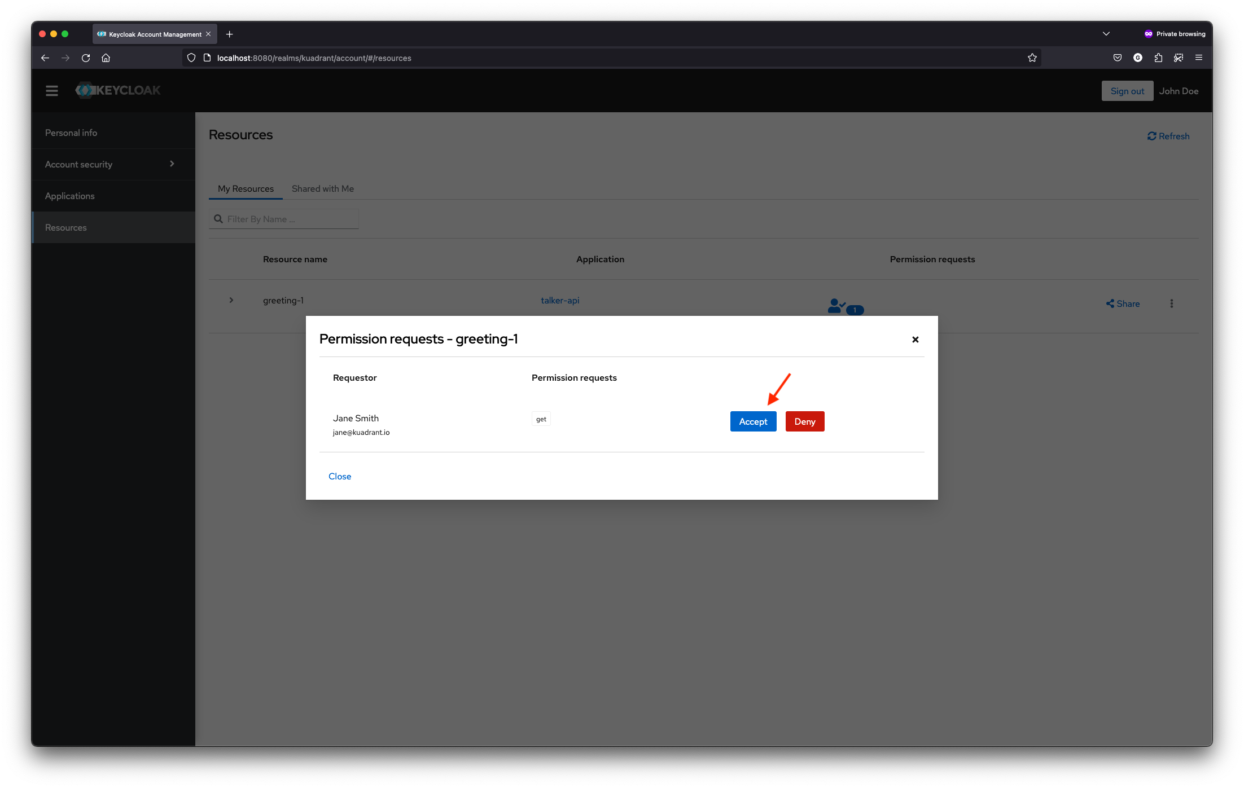The height and width of the screenshot is (788, 1244).
Task: Click the permission requests badge for greeting-1
Action: (844, 306)
